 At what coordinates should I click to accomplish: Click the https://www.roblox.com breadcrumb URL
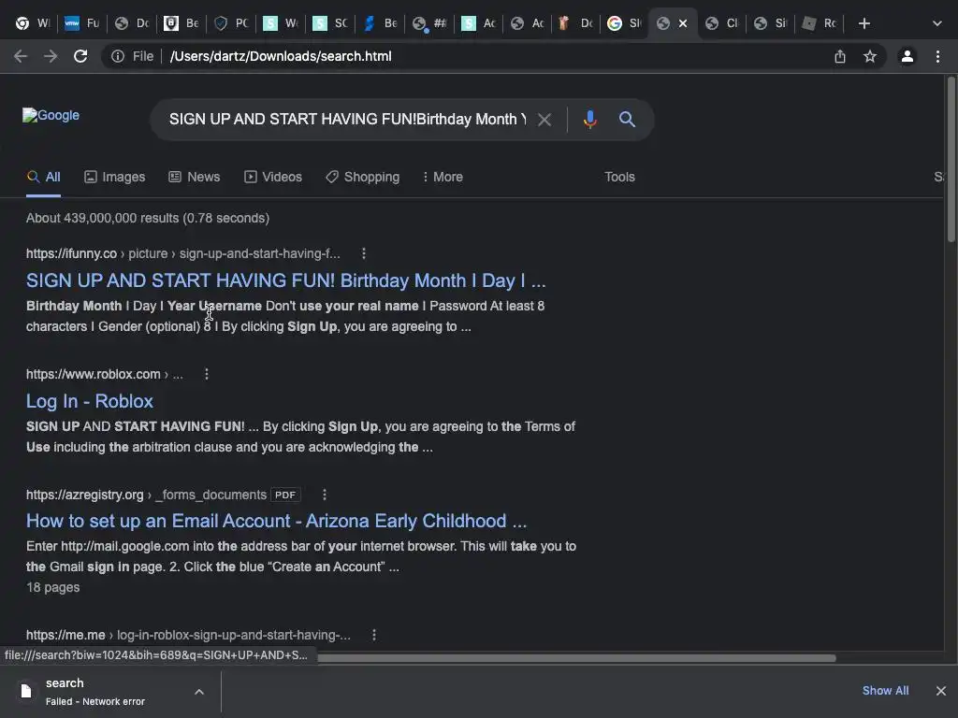click(x=93, y=374)
